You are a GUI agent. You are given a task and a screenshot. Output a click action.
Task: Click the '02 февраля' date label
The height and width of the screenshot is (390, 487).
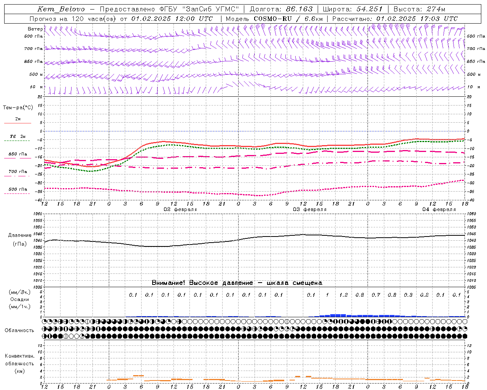click(x=180, y=209)
